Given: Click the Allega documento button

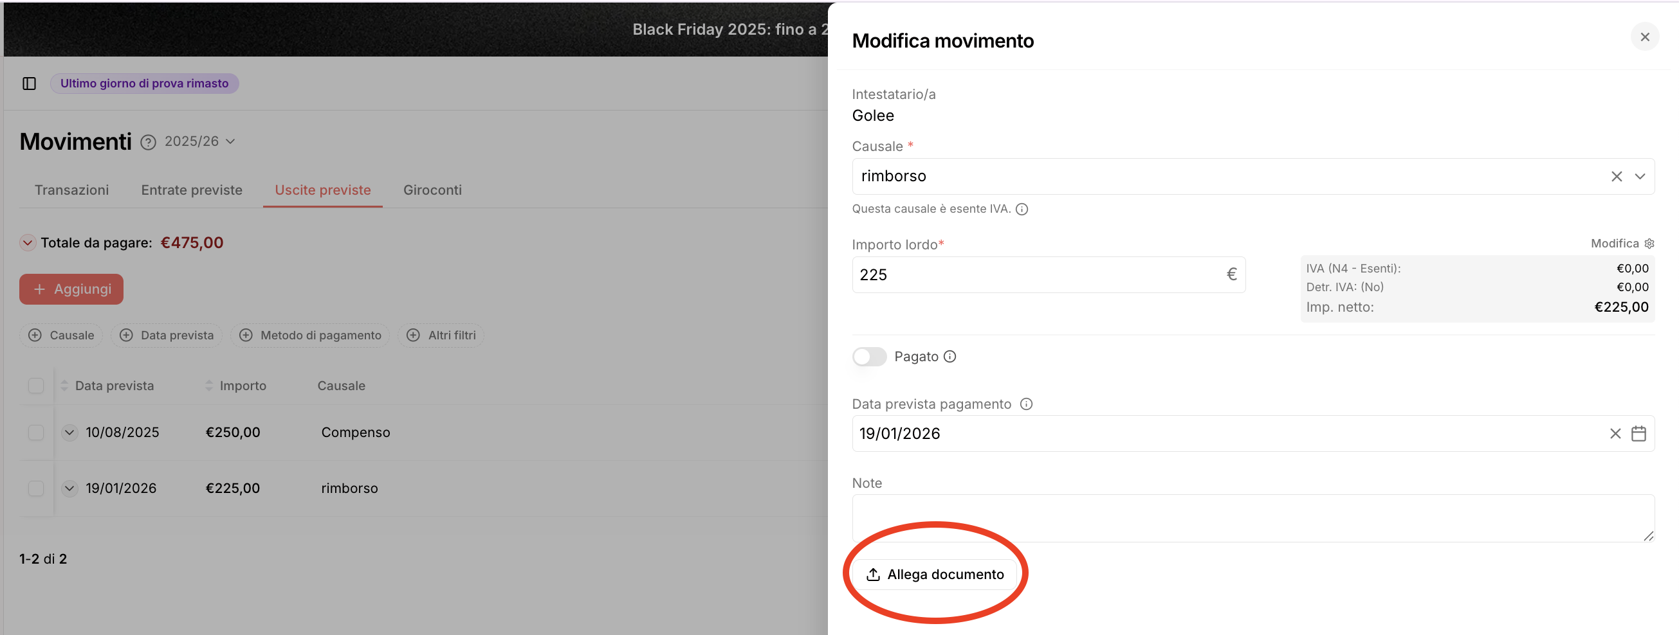Looking at the screenshot, I should tap(934, 575).
